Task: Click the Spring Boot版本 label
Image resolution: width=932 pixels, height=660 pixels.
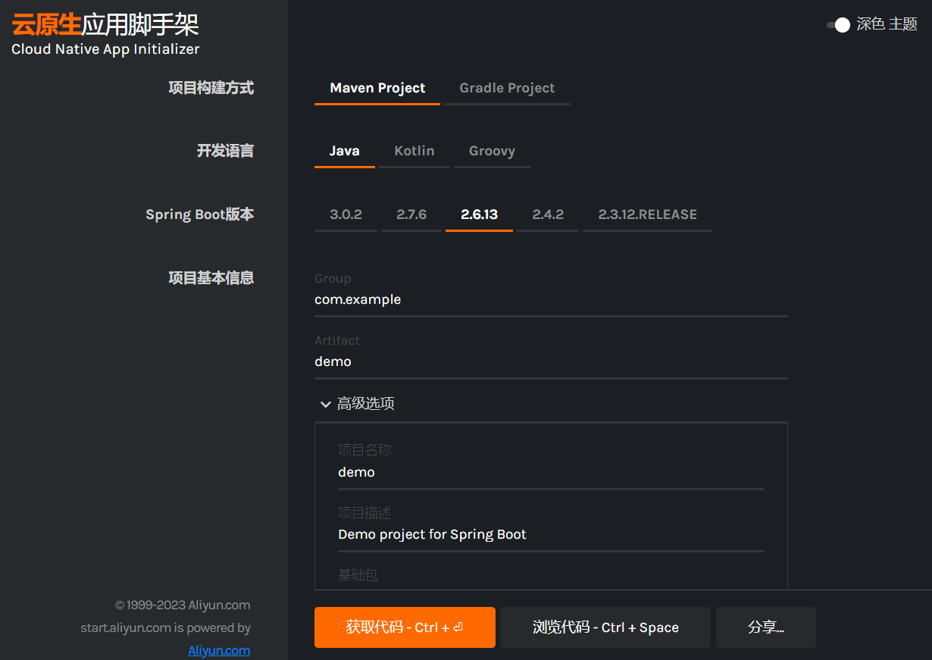Action: pyautogui.click(x=199, y=214)
